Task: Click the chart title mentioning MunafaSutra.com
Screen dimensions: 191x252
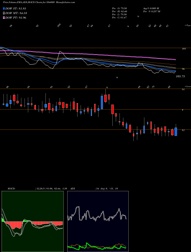Action: point(39,2)
